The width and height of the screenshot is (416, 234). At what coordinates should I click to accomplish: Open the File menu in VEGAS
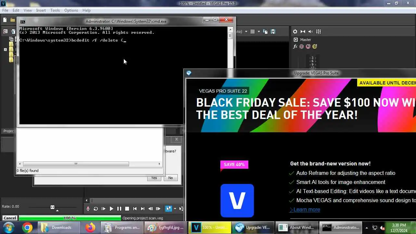tap(5, 10)
